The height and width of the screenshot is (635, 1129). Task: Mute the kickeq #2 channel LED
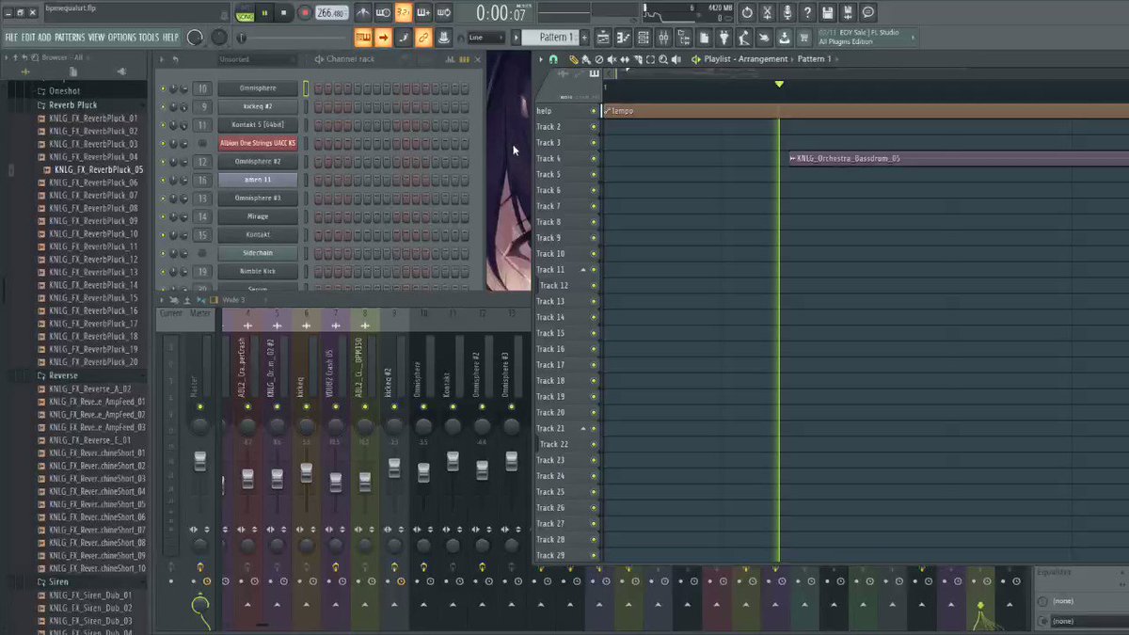pos(162,107)
